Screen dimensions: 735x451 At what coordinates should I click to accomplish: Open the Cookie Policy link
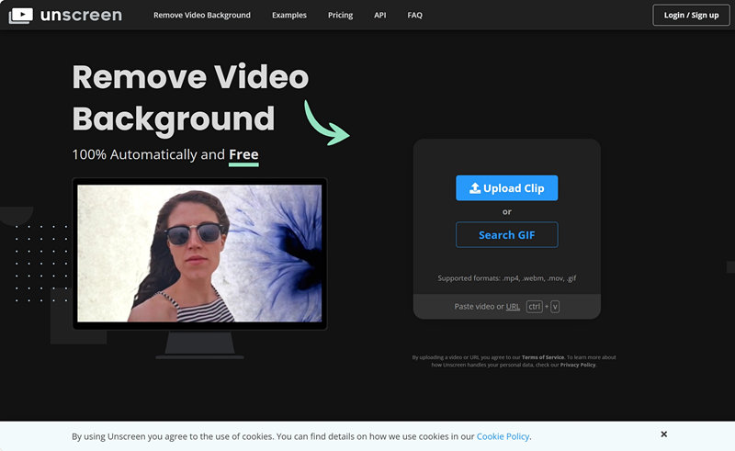click(503, 436)
